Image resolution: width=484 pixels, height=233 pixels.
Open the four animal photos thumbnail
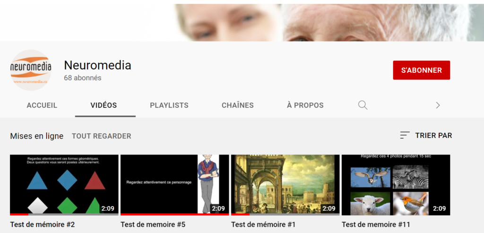pos(396,185)
